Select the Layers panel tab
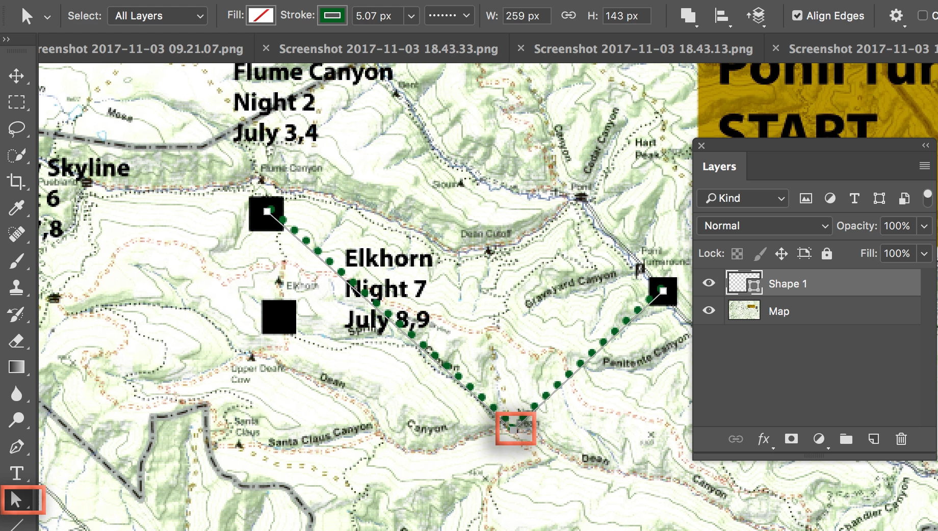 coord(719,167)
